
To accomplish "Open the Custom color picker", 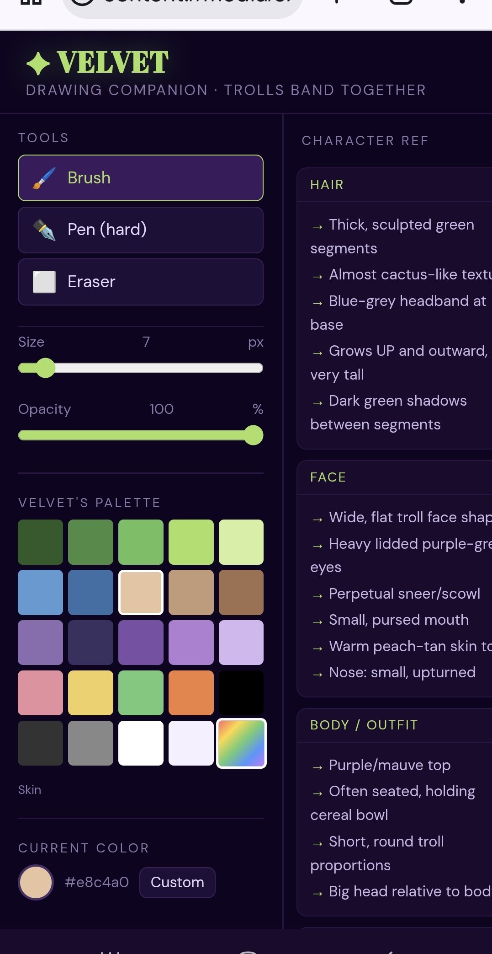I will (177, 882).
